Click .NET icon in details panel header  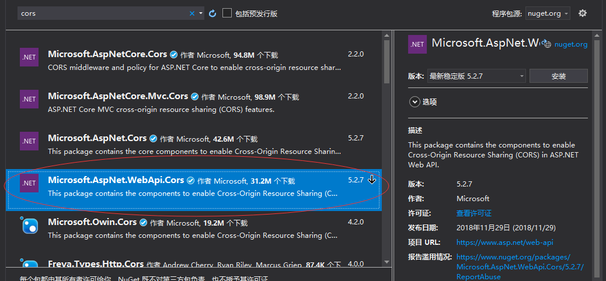417,44
